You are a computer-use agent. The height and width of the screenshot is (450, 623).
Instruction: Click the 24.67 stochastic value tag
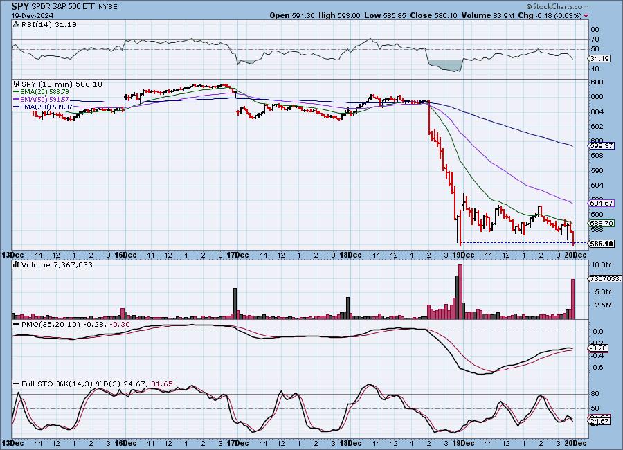click(x=599, y=421)
